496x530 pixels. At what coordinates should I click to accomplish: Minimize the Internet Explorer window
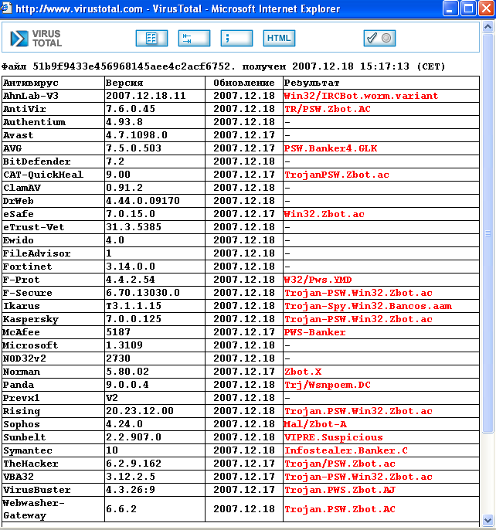pyautogui.click(x=450, y=8)
